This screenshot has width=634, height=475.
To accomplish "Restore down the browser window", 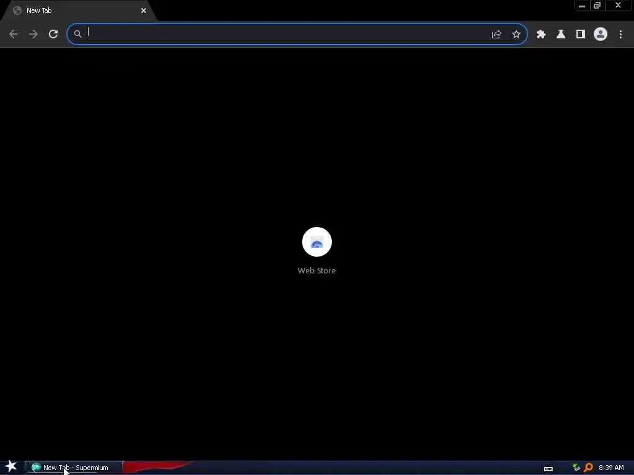I will (597, 6).
